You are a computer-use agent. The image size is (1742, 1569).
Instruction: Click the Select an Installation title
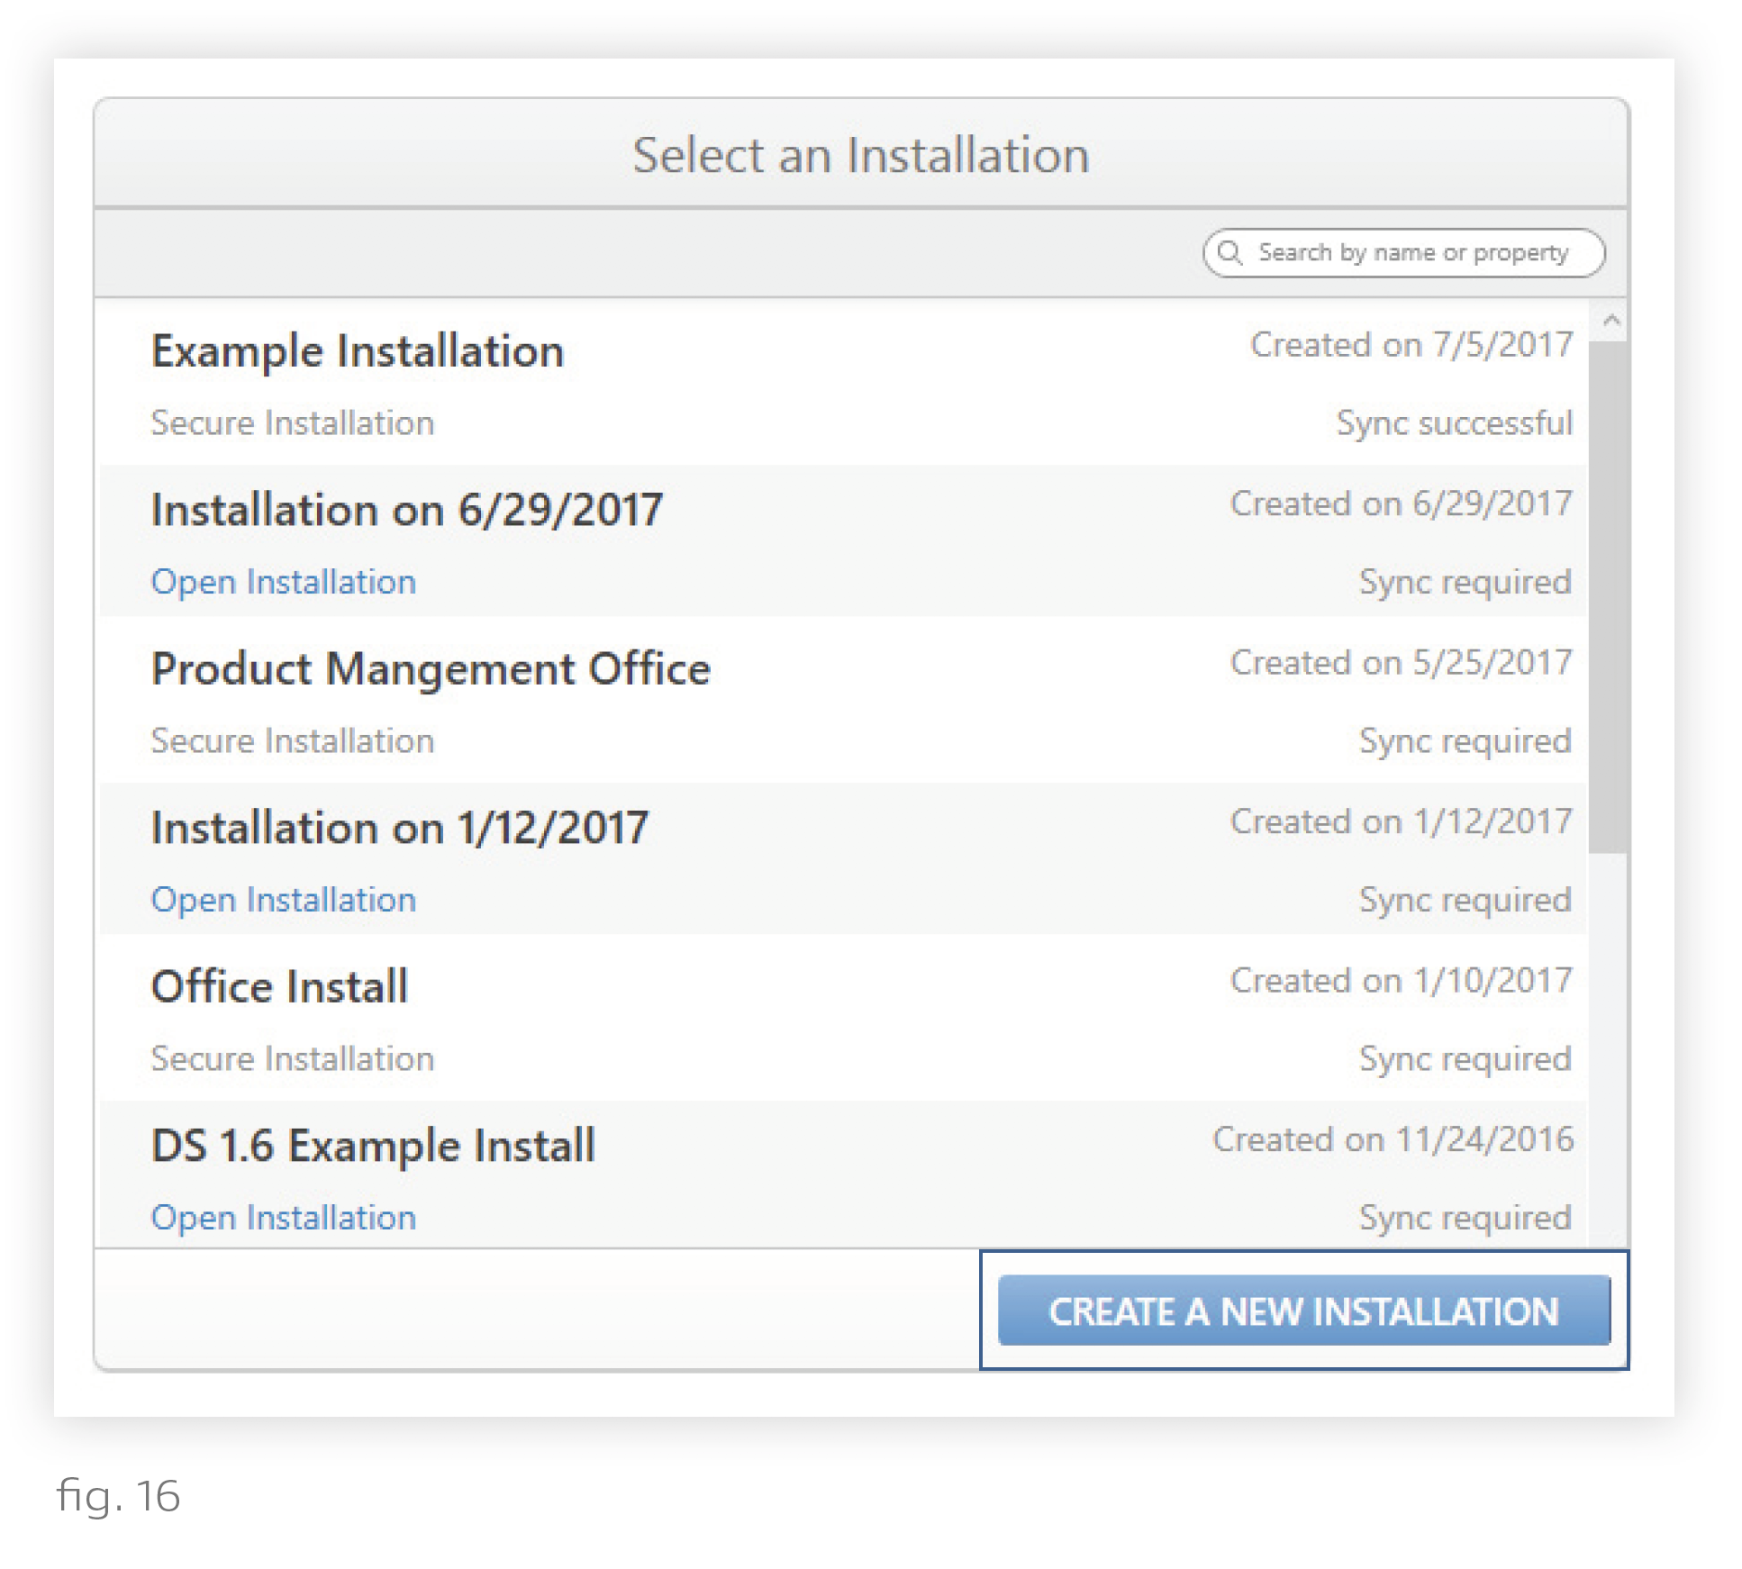[861, 155]
